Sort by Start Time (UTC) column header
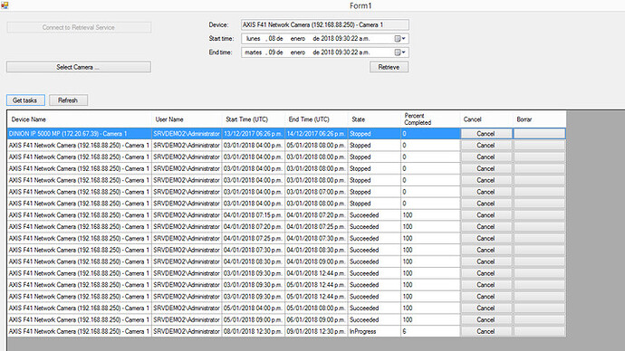The height and width of the screenshot is (351, 625). click(x=253, y=119)
